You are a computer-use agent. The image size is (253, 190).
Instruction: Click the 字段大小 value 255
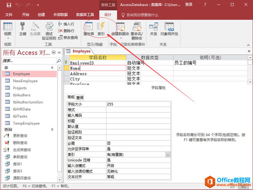138,104
